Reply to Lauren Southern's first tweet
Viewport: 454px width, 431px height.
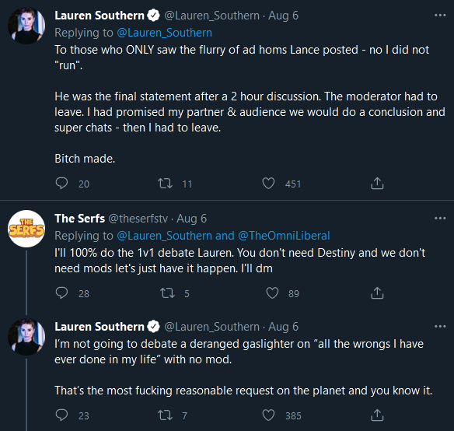(x=61, y=184)
